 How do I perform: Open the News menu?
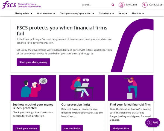[x=123, y=13]
